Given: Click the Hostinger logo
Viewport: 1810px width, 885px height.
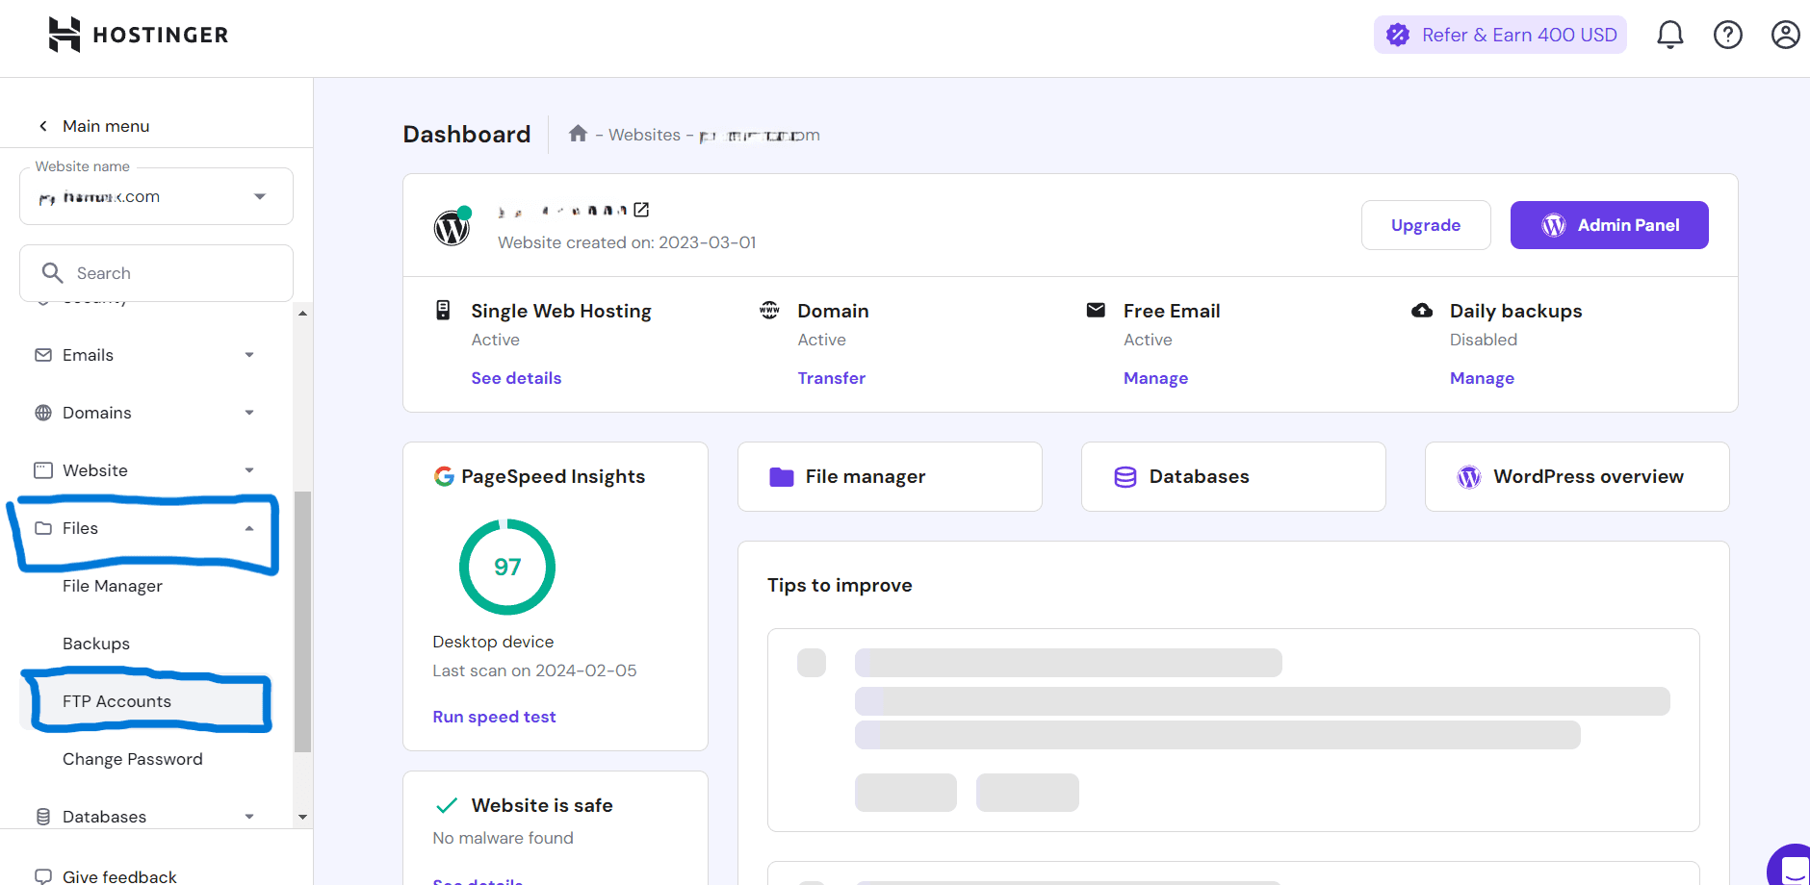Looking at the screenshot, I should click(x=138, y=35).
